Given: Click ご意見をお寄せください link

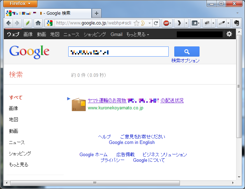Looking at the screenshot, I should 143,137.
